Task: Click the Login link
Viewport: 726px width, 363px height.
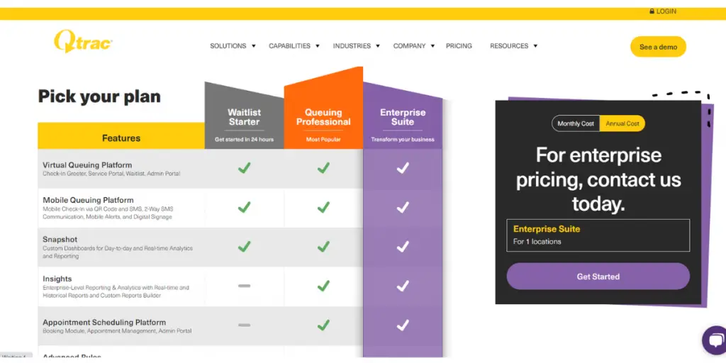Action: [666, 11]
